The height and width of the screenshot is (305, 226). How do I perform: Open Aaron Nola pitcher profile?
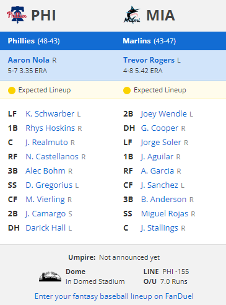click(x=28, y=60)
